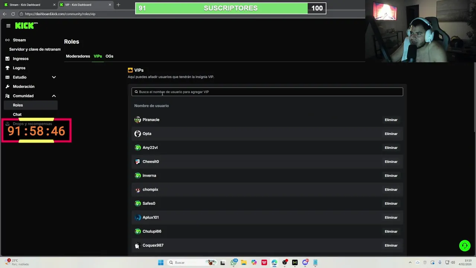Image resolution: width=476 pixels, height=268 pixels.
Task: Open a new browser tab with plus
Action: [118, 5]
